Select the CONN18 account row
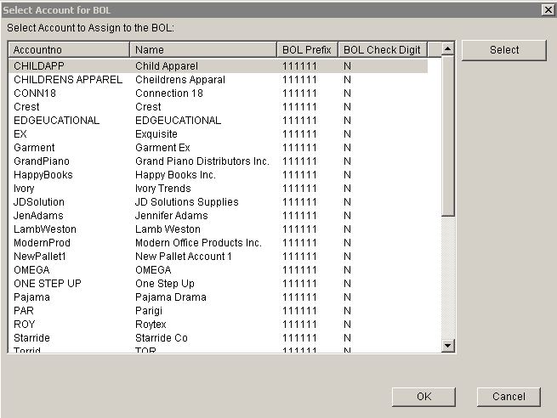The height and width of the screenshot is (418, 557). 218,93
